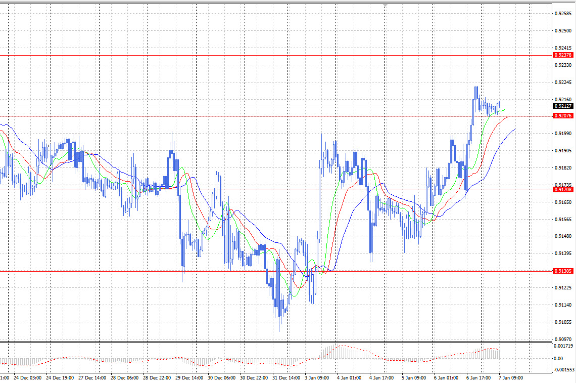Click the 30 Dec 06:00 time label
The width and height of the screenshot is (576, 383).
(x=221, y=378)
